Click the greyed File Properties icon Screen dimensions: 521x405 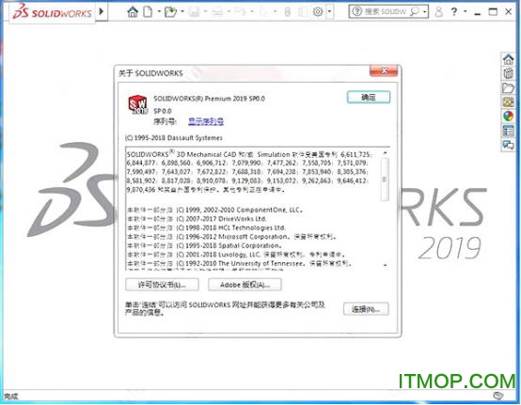(303, 12)
